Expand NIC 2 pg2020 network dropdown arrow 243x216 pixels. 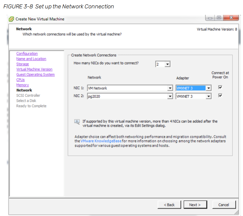pos(170,96)
